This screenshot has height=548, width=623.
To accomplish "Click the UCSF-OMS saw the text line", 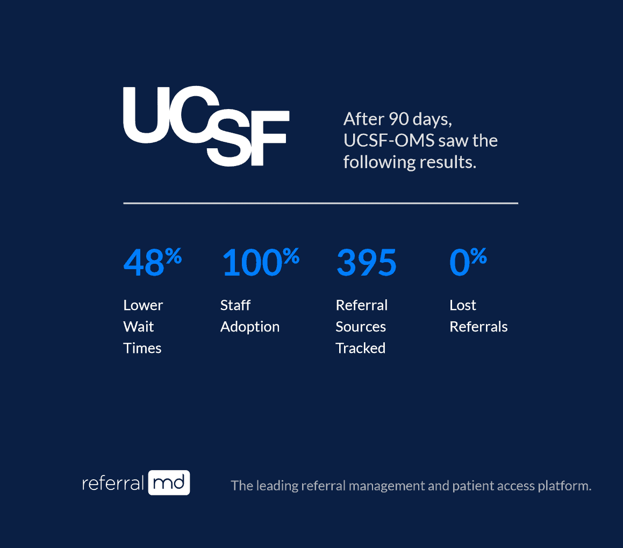I will coord(420,141).
